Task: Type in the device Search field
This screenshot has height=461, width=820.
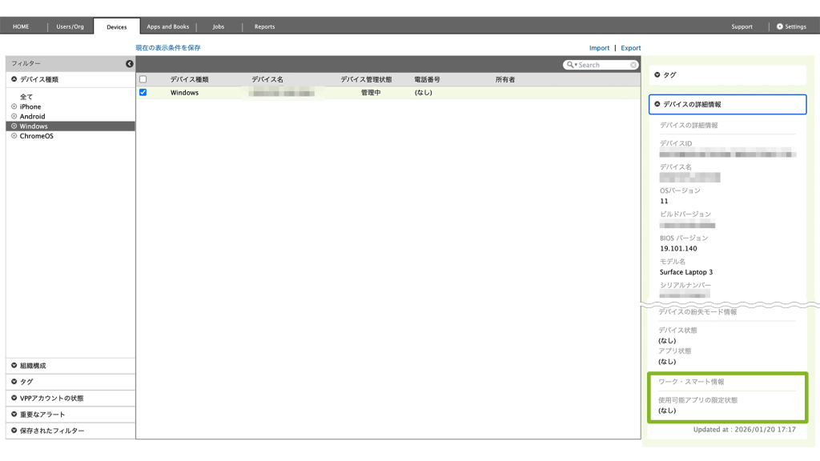Action: tap(602, 65)
